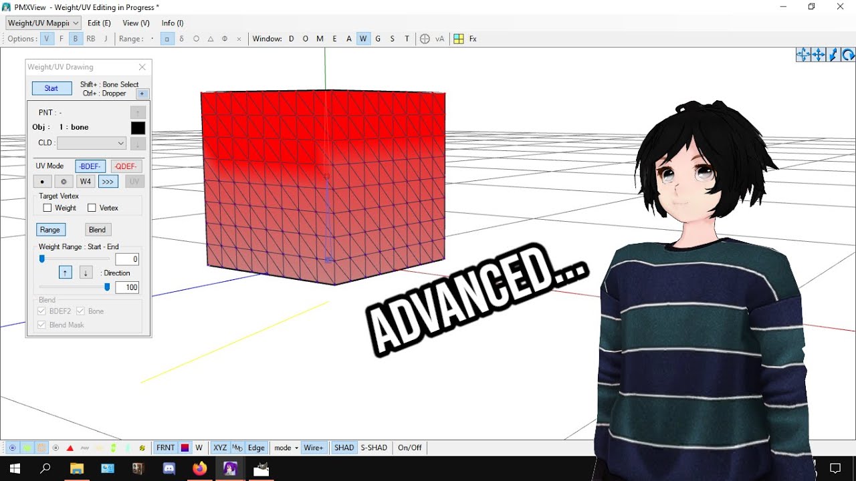This screenshot has width=856, height=481.
Task: Close the Weight/UV Drawing panel
Action: coord(142,67)
